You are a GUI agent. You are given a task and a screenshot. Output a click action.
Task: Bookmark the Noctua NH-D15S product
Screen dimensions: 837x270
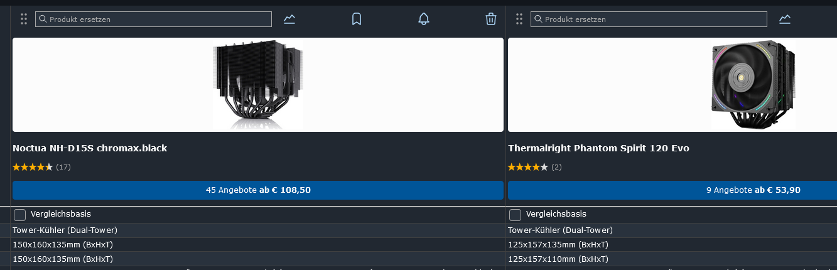click(357, 19)
